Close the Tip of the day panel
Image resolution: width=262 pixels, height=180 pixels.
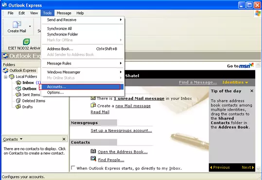(x=252, y=91)
